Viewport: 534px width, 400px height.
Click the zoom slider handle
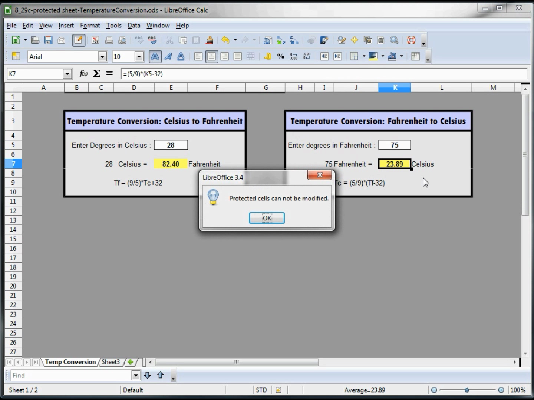[467, 390]
